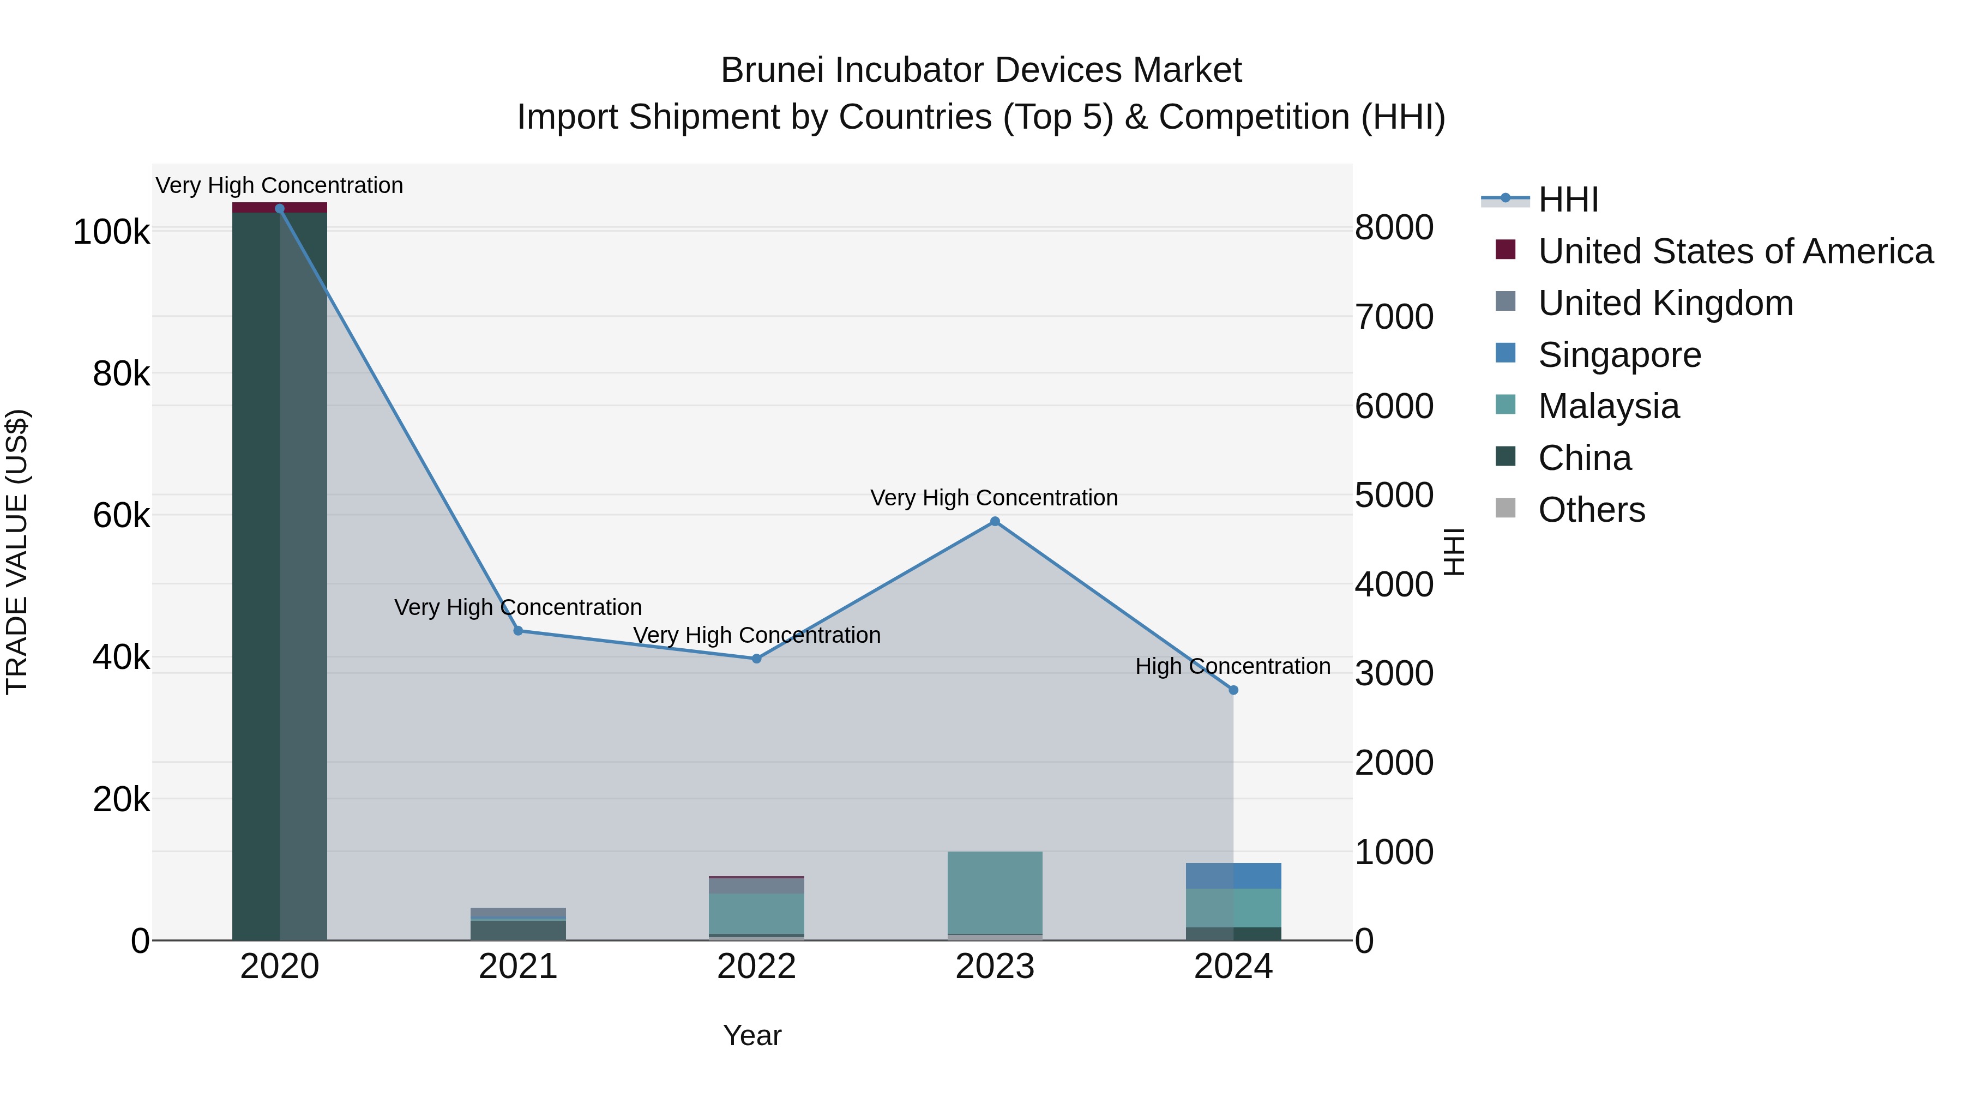
Task: Click the United Kingdom segment in 2022
Action: [x=757, y=886]
